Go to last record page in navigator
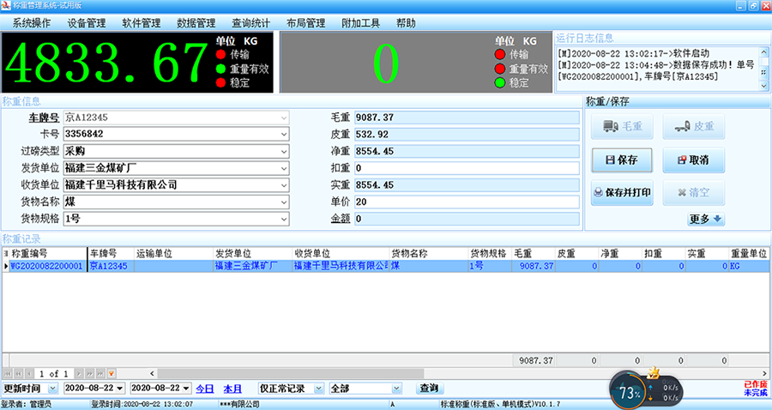772x410 pixels. click(x=100, y=374)
